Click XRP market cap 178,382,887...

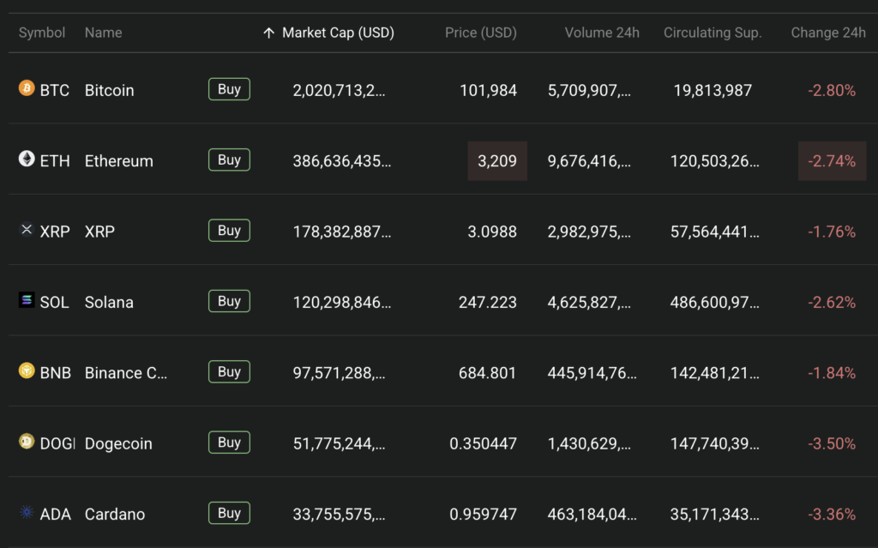(x=342, y=232)
